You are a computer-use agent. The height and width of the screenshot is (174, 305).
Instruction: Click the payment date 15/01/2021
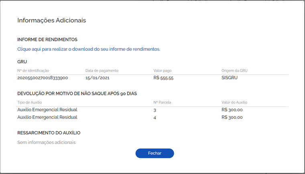[97, 78]
